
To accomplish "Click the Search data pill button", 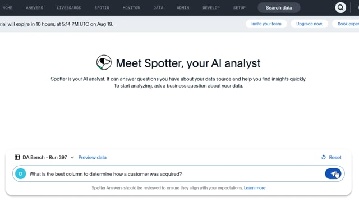I will point(279,8).
